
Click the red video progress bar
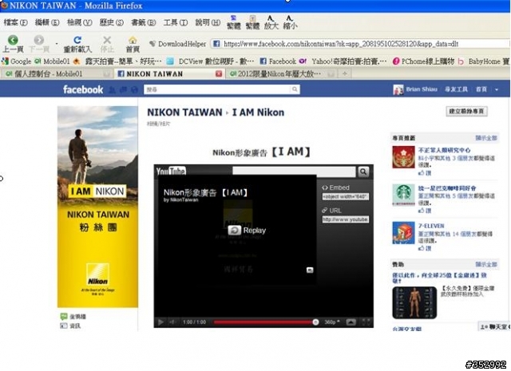[x=263, y=322]
